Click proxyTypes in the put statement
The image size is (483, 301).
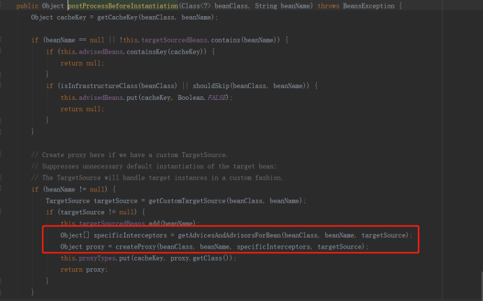97,258
